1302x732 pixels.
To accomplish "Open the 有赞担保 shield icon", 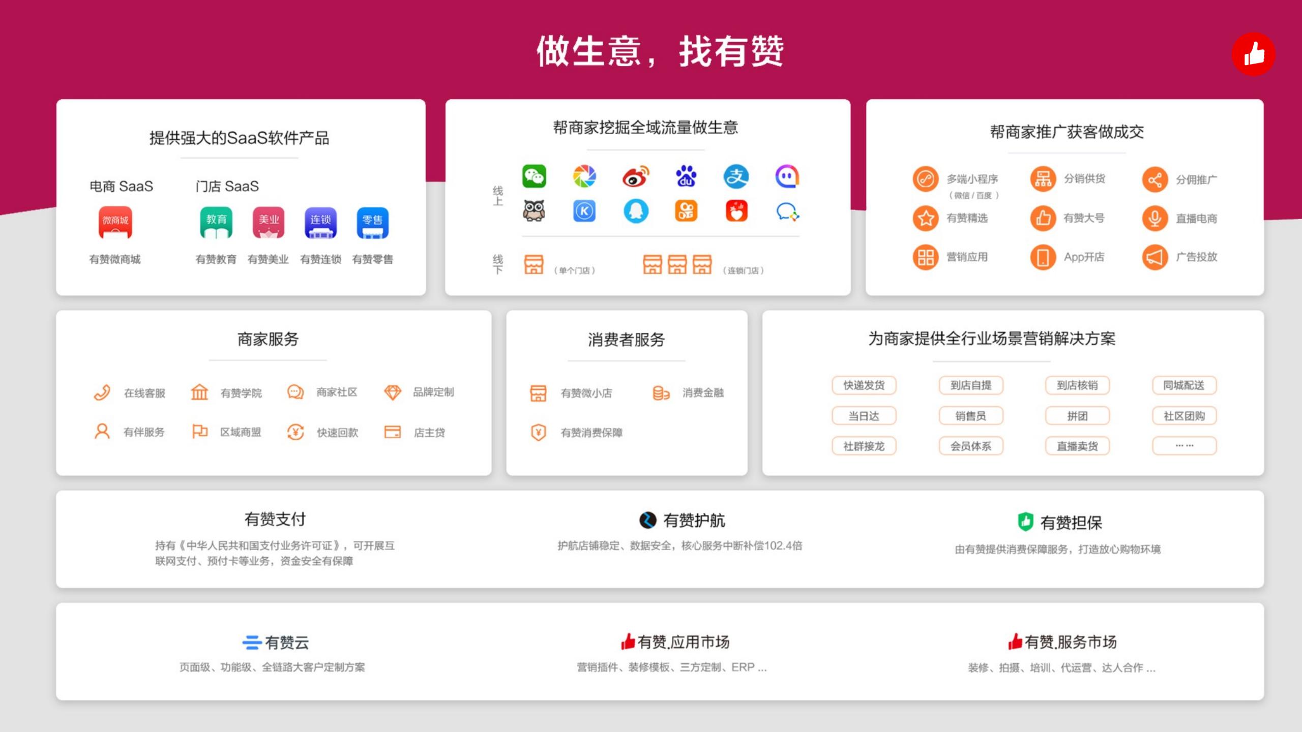I will point(1025,522).
